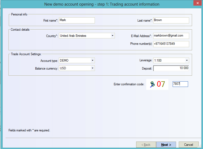Click the First name input field
This screenshot has width=203, height=149.
point(77,20)
